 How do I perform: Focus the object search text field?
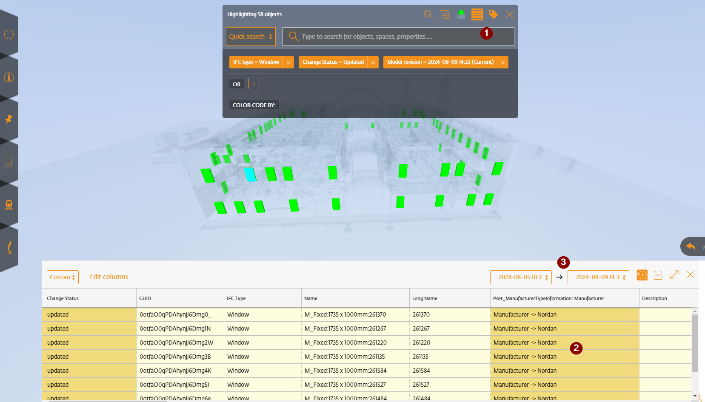(x=398, y=37)
